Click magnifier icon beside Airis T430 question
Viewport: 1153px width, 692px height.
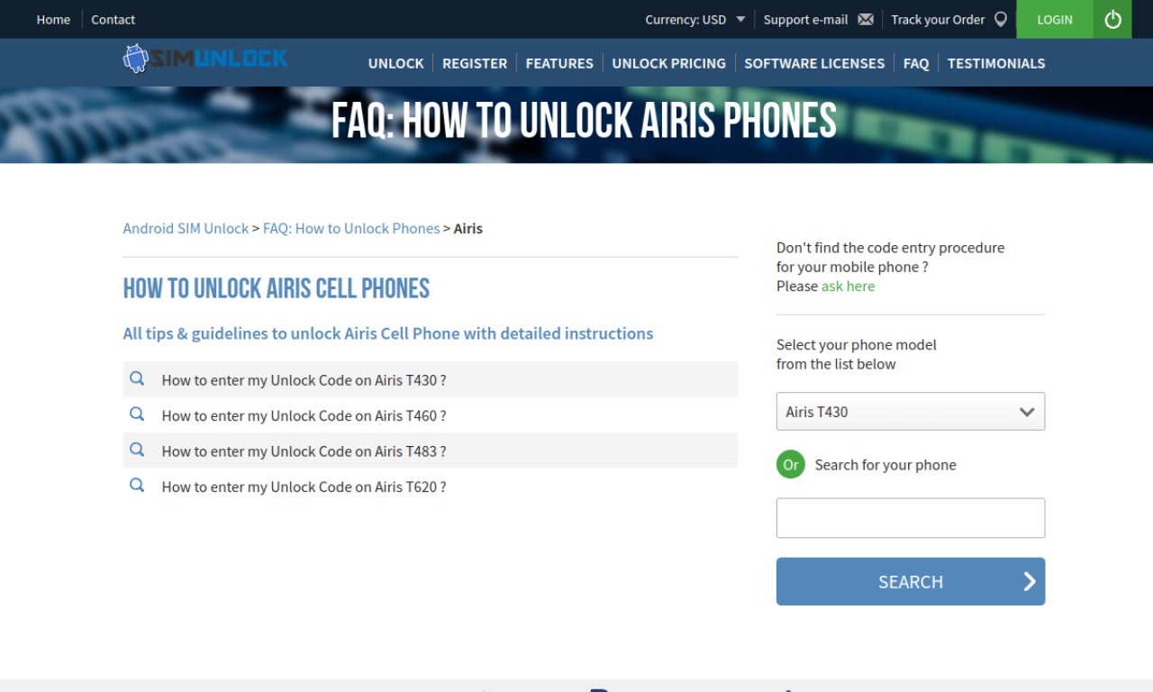[x=137, y=378]
